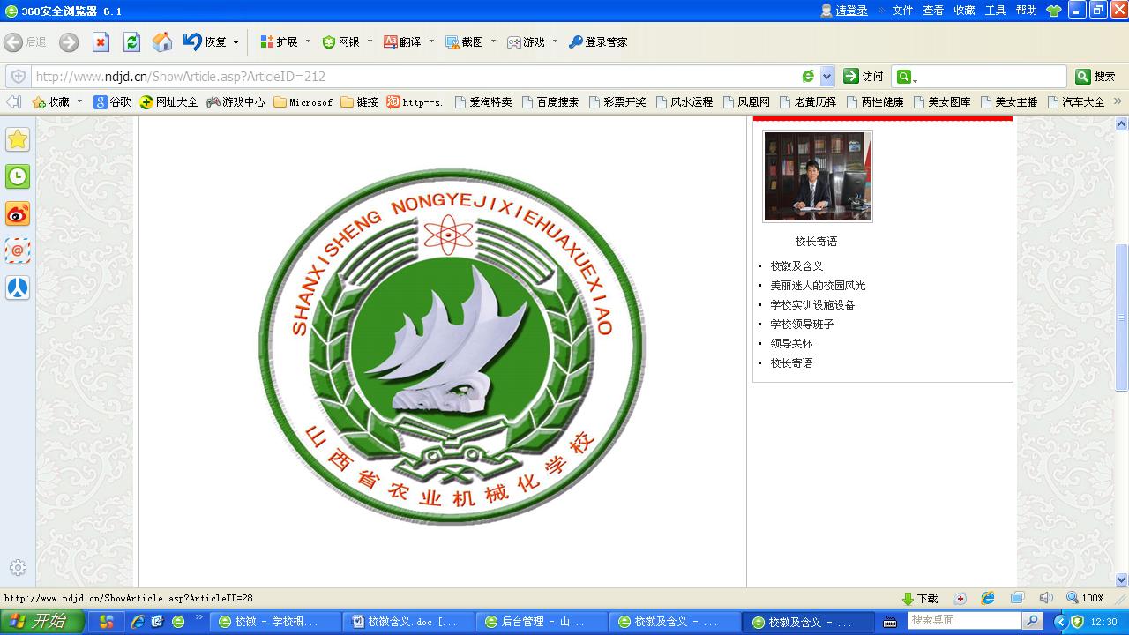Click the home page icon in toolbar

pos(162,42)
